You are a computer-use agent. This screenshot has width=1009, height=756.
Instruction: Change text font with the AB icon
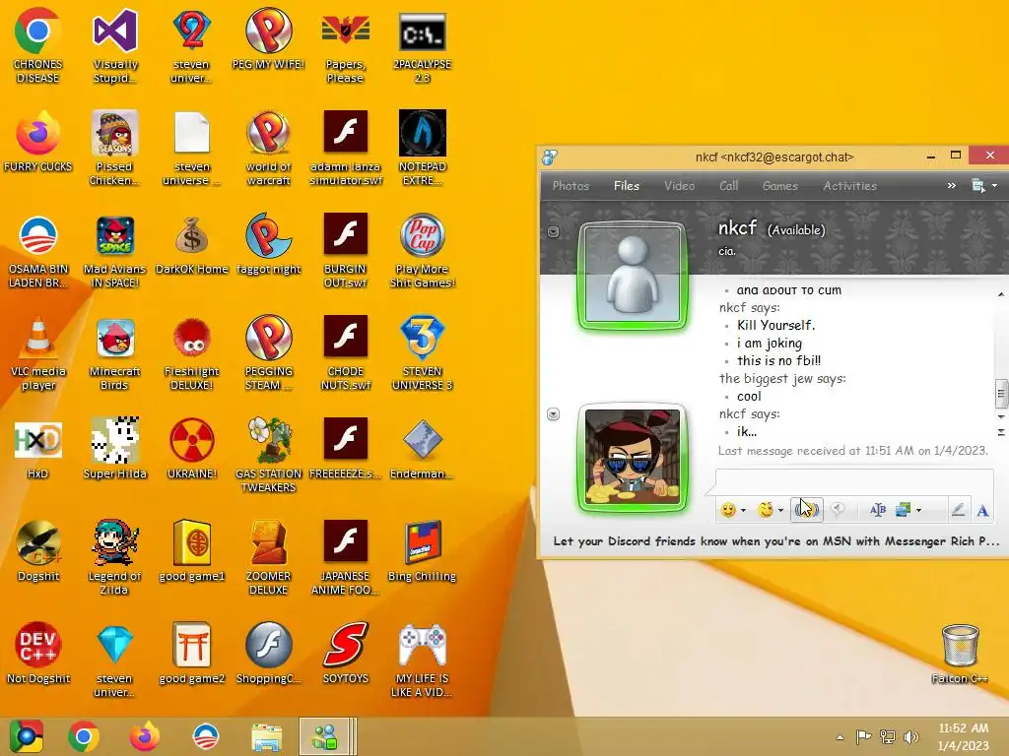point(877,510)
